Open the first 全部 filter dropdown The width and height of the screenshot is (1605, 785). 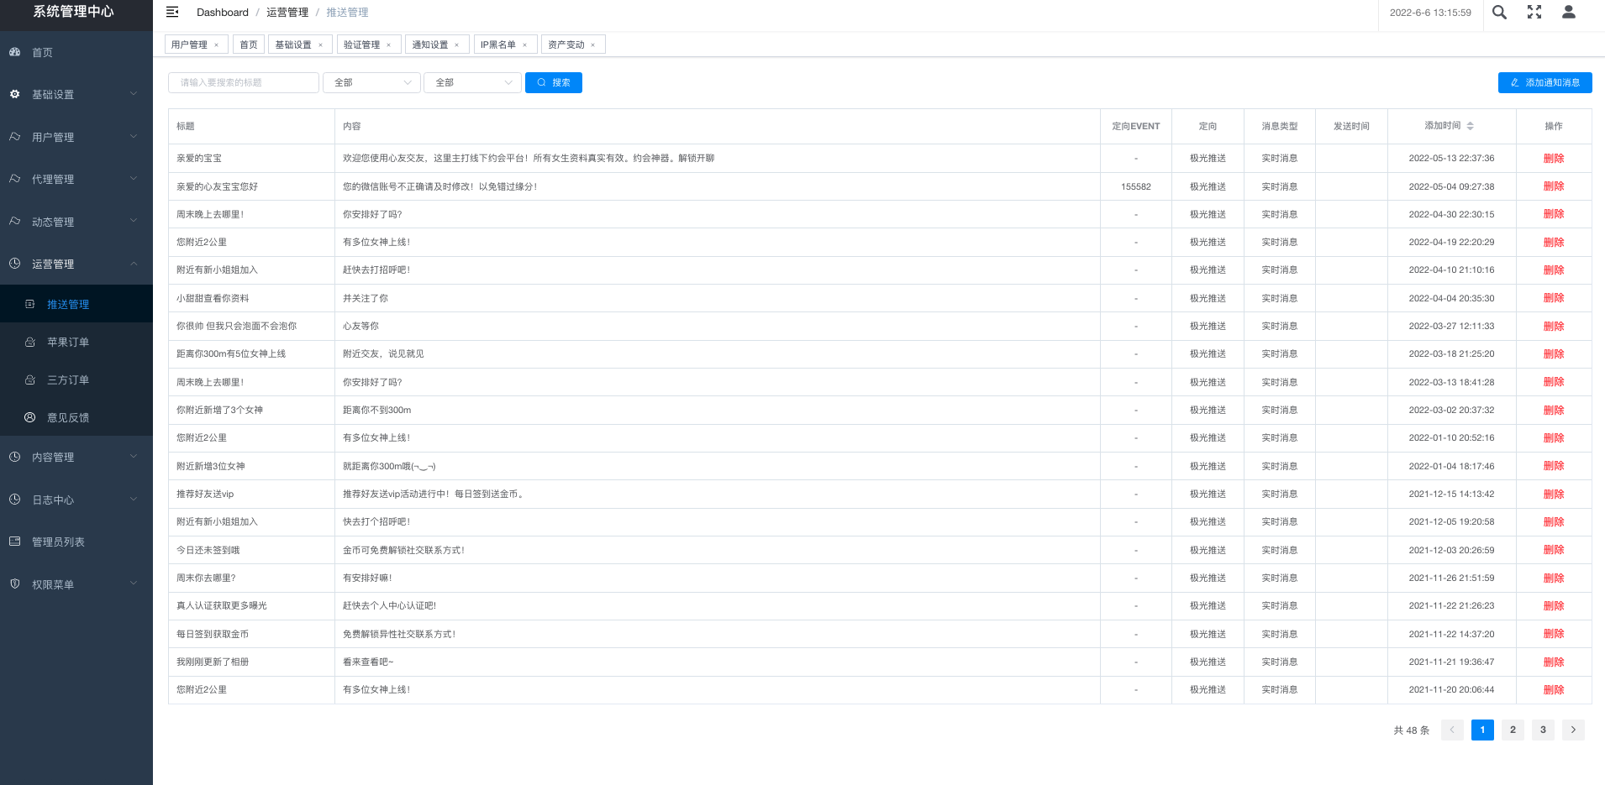(371, 82)
